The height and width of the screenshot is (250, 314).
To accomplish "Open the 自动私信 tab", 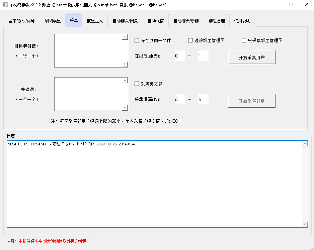I will pos(156,21).
